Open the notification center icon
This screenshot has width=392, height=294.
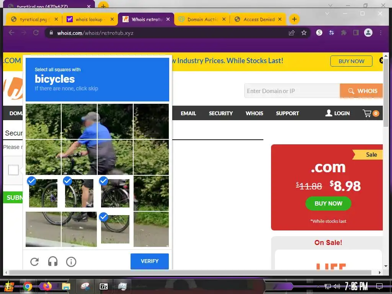point(379,286)
